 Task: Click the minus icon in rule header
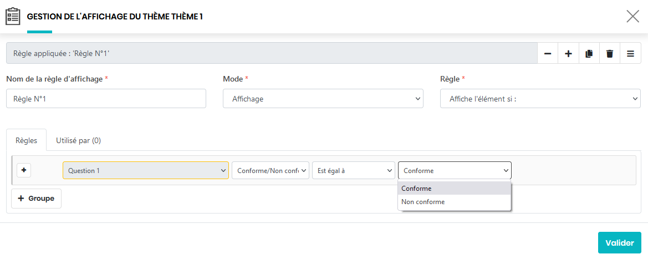[x=548, y=54]
